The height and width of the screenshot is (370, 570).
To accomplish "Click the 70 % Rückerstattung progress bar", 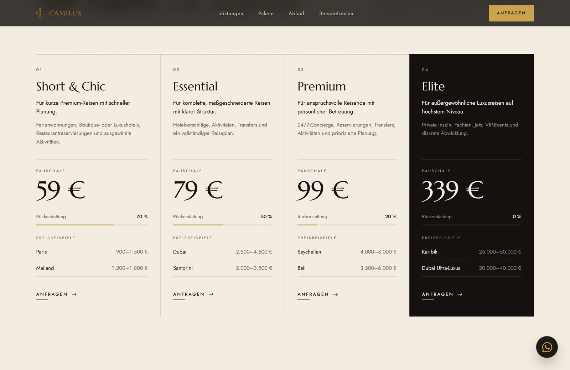I will pyautogui.click(x=92, y=225).
